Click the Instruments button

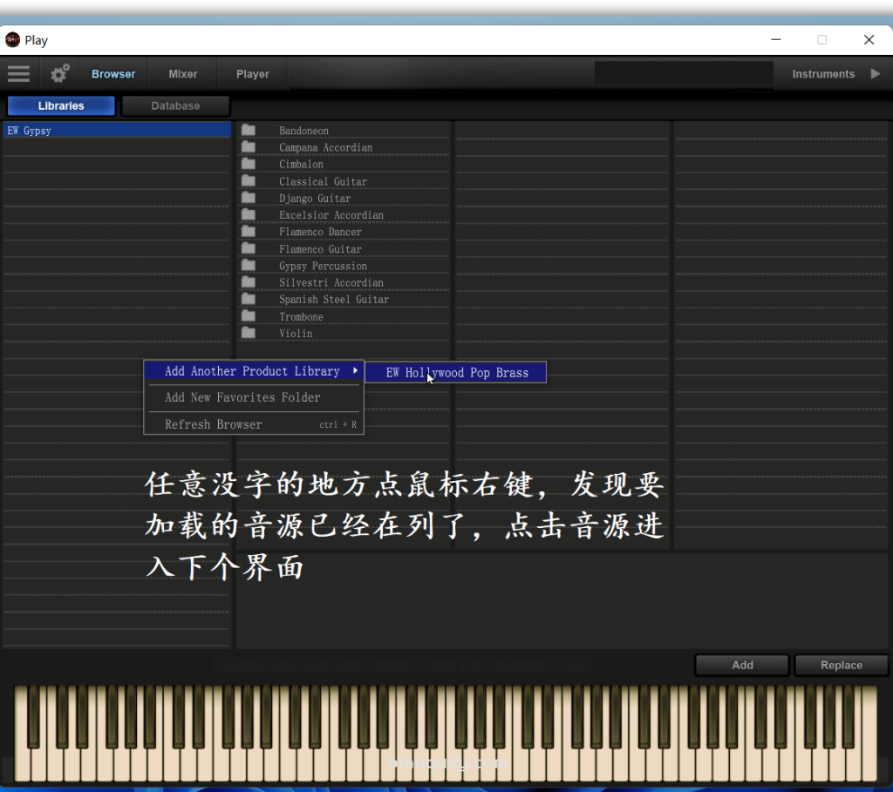click(x=823, y=74)
